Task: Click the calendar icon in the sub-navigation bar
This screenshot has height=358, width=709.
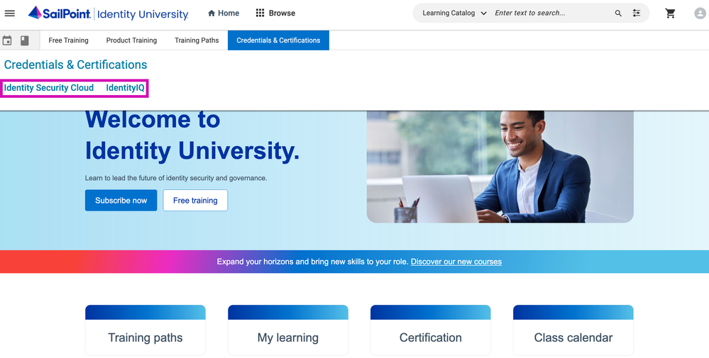Action: click(x=8, y=40)
